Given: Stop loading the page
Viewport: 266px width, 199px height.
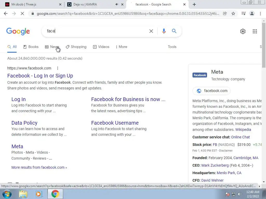Looking at the screenshot, I should (x=22, y=13).
